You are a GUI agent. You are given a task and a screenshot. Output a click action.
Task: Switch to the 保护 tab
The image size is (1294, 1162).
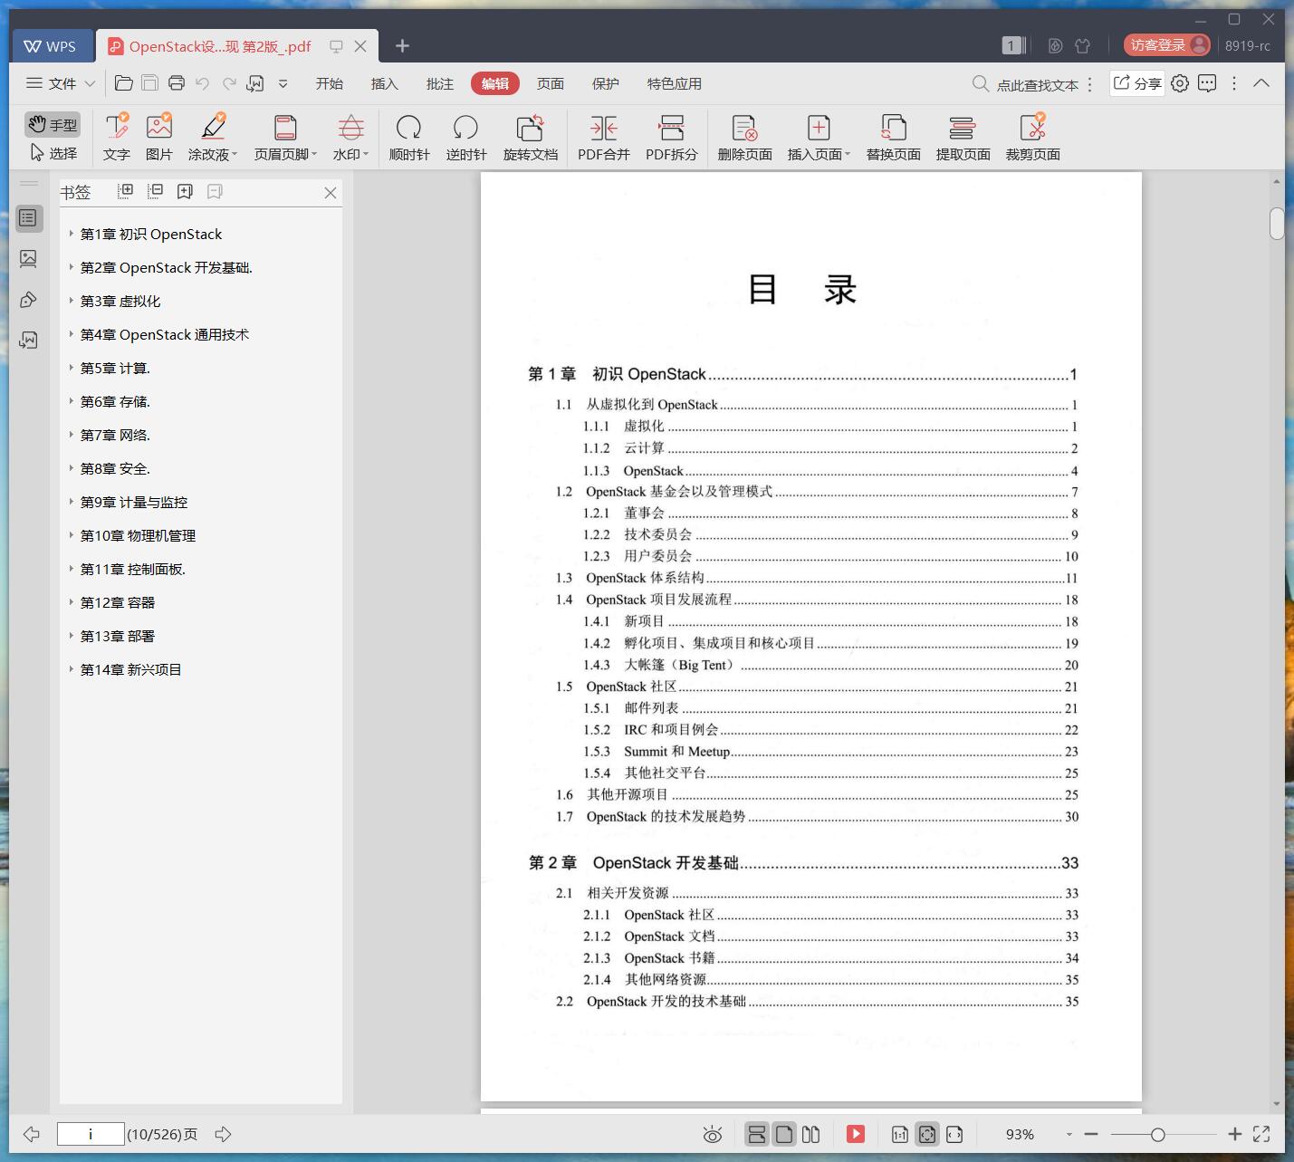pyautogui.click(x=606, y=83)
